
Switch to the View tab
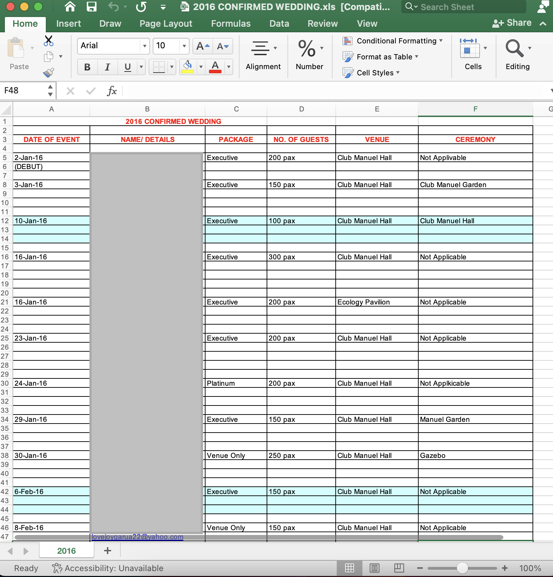(367, 24)
